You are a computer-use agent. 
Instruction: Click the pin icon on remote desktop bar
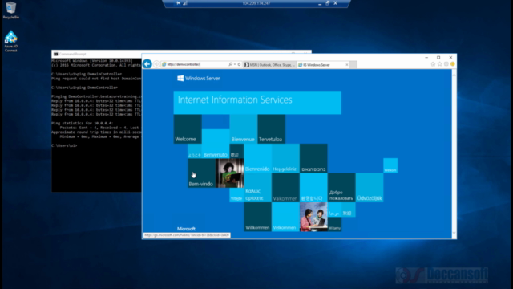(178, 3)
